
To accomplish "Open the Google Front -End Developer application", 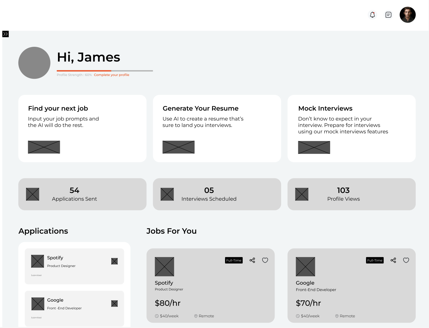I will coord(74,308).
